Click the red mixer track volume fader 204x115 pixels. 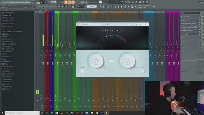48,63
